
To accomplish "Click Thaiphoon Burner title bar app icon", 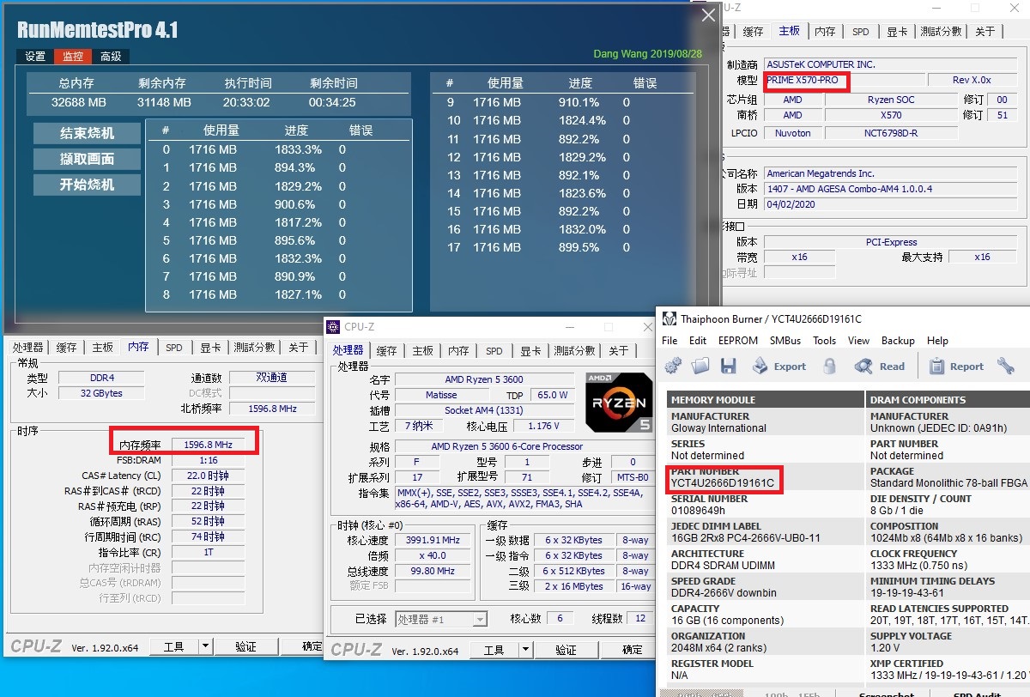I will click(x=669, y=319).
